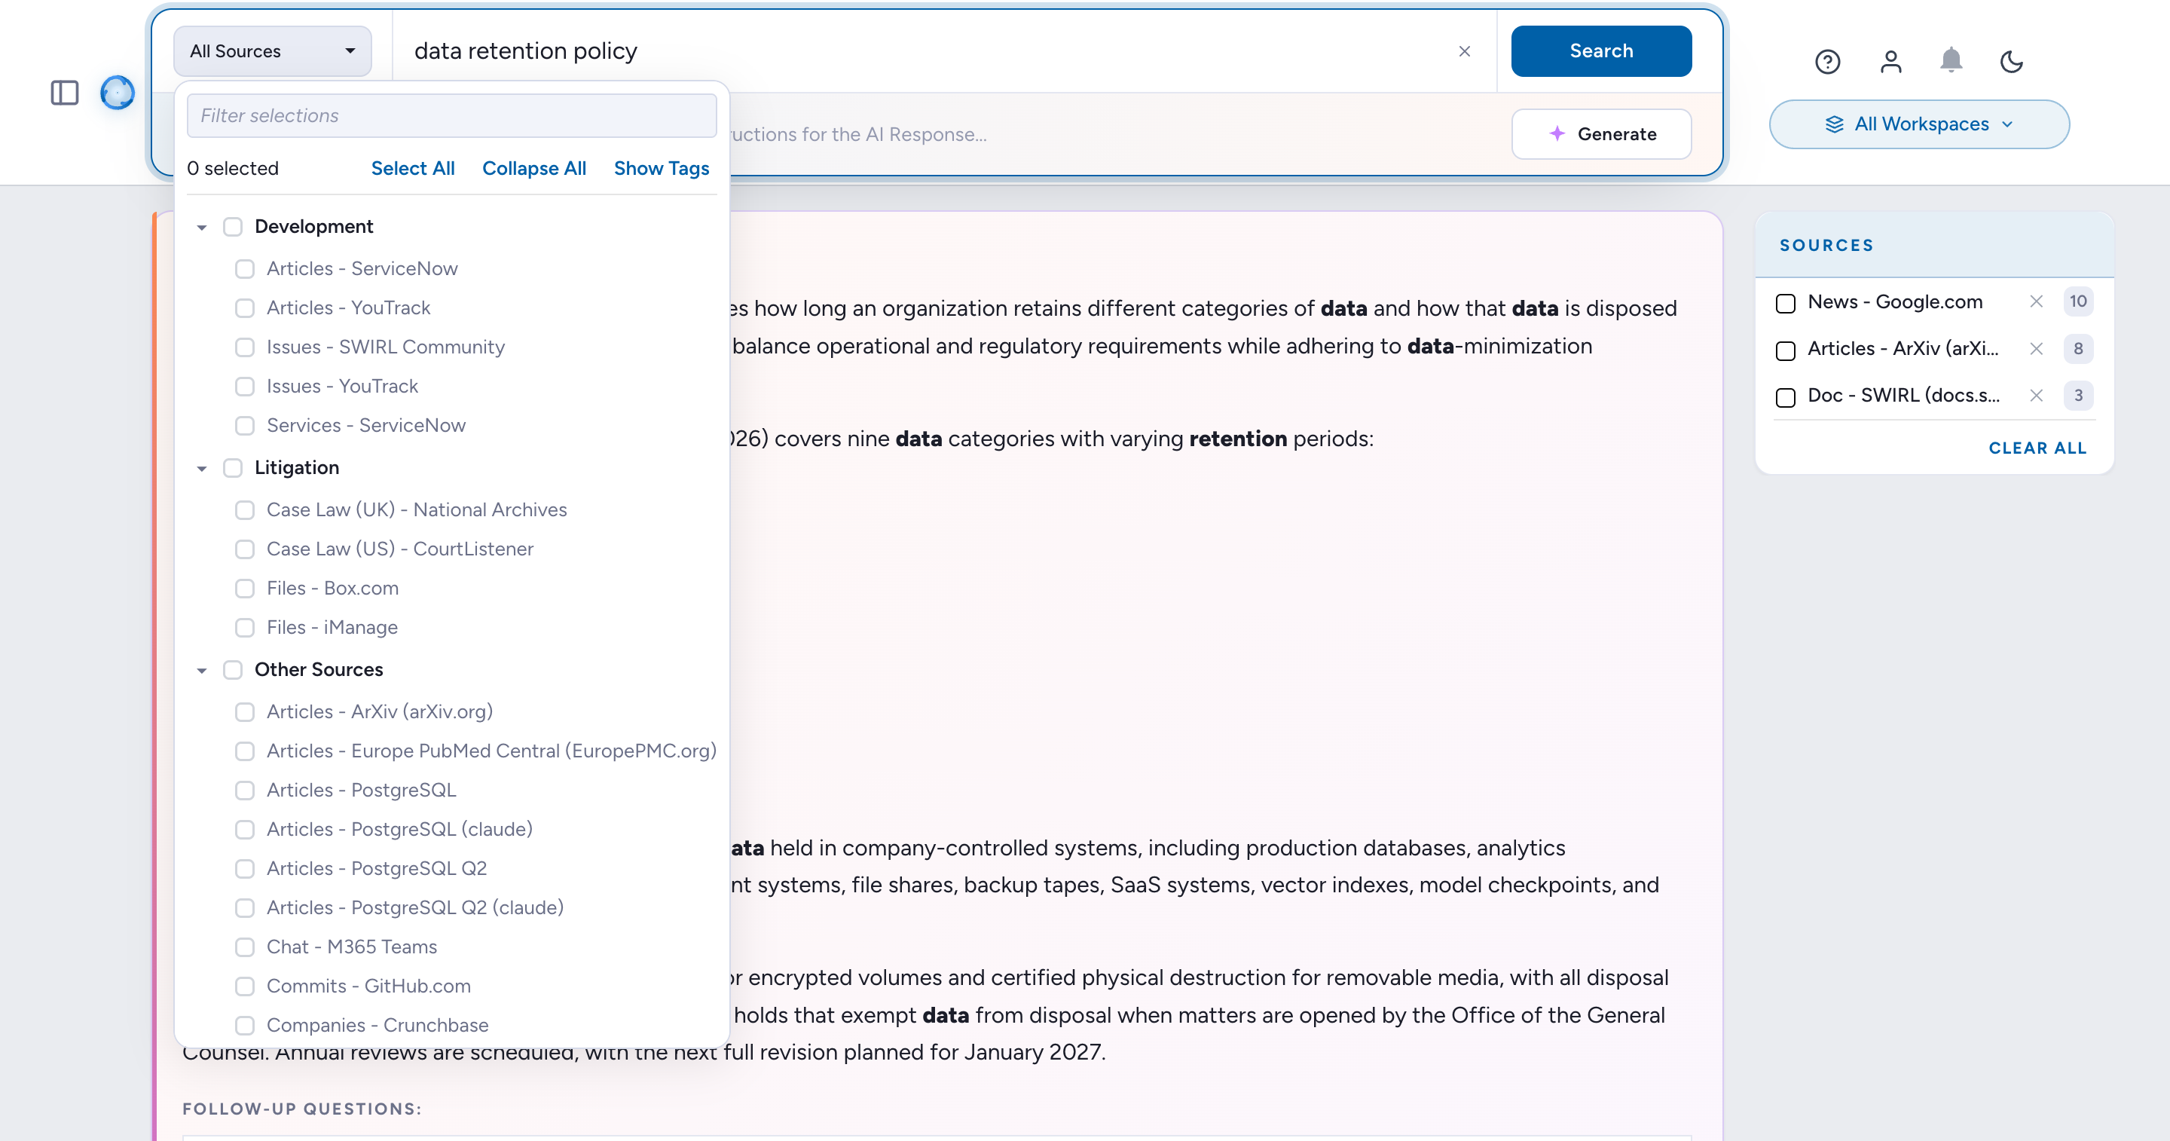Check Articles - Europe PubMed Central source
Screen dimensions: 2170x1141
coord(244,751)
